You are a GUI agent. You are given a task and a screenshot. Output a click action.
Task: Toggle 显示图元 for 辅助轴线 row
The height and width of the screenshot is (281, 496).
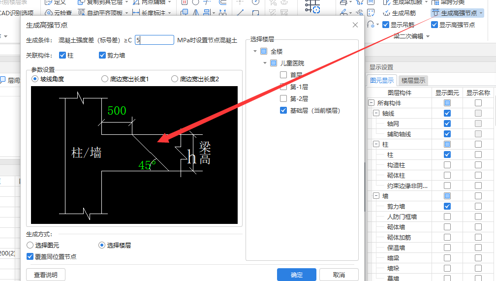coord(447,134)
